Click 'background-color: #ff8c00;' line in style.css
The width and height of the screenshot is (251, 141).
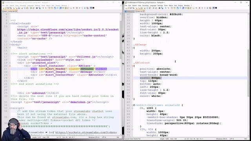coord(161,14)
